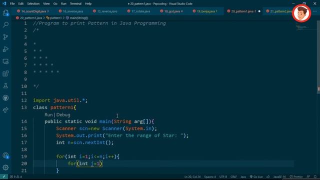This screenshot has height=180, width=320.
Task: Start Go Live server
Action: [x=256, y=176]
